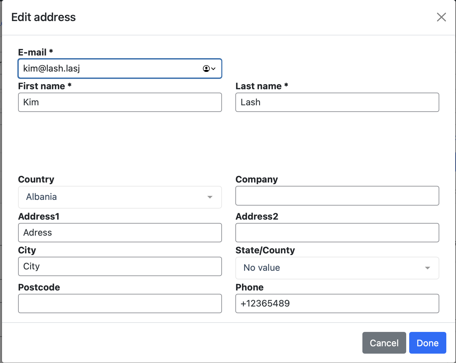Click into the City text field

[x=120, y=266]
